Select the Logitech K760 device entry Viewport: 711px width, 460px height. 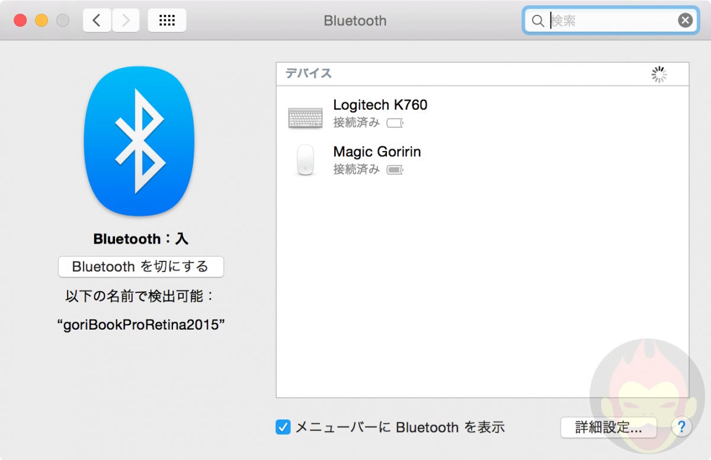[x=380, y=105]
